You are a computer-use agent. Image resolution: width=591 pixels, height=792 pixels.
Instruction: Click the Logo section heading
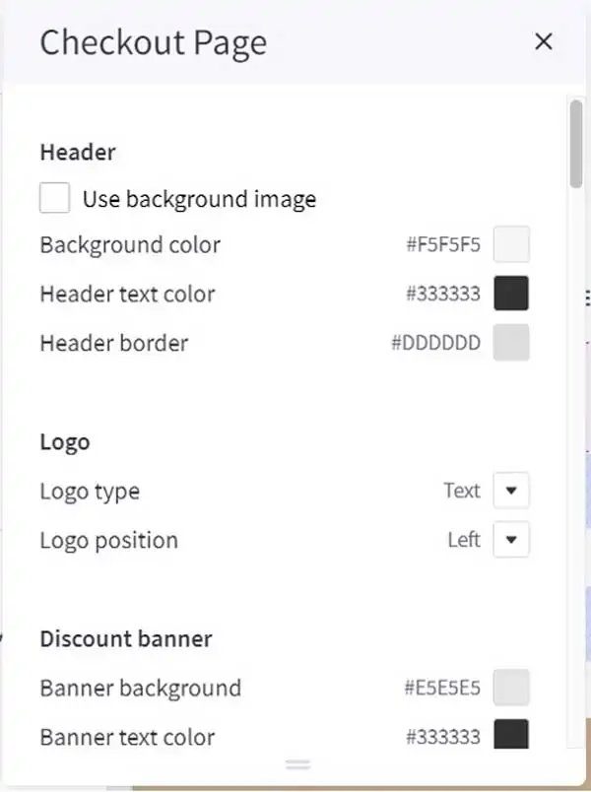(65, 442)
